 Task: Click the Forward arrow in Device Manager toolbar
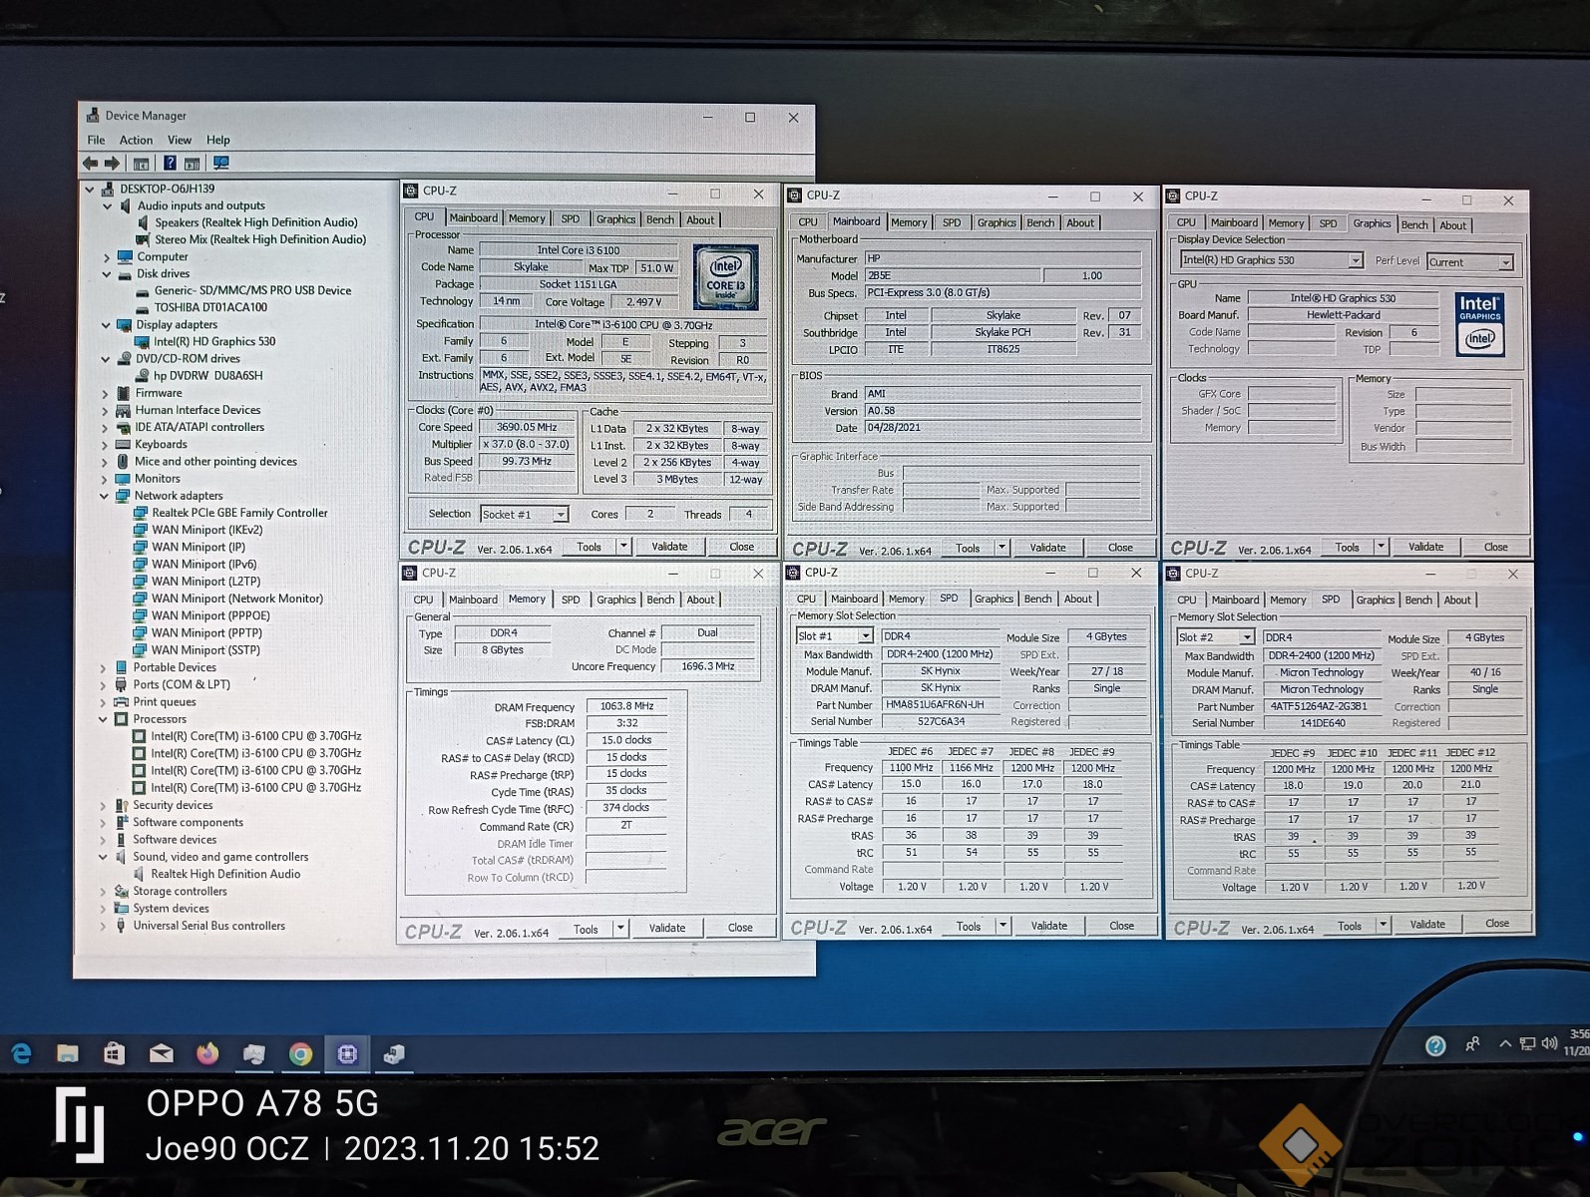112,163
